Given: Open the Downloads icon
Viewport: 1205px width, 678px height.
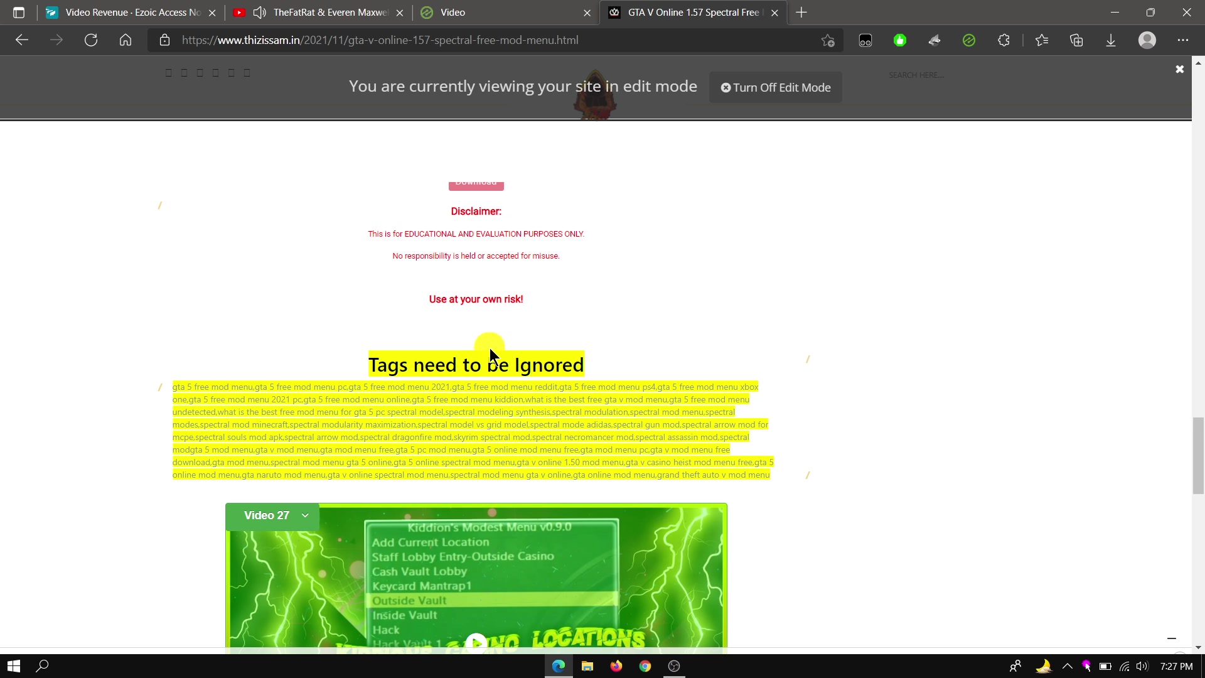Looking at the screenshot, I should [1111, 40].
